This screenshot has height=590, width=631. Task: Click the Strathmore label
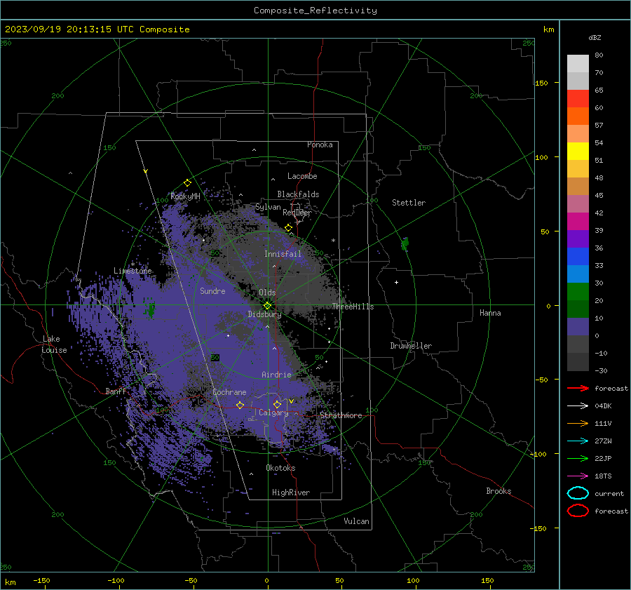coord(341,415)
